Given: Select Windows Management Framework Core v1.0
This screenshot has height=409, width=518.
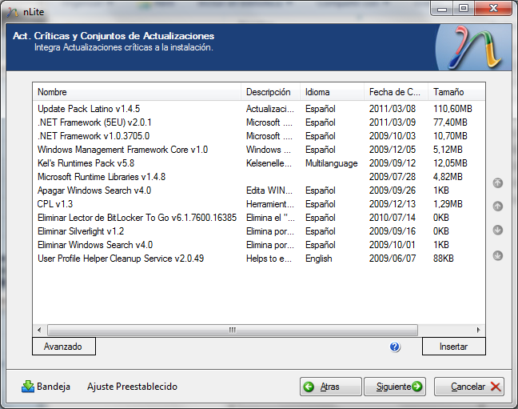Looking at the screenshot, I should (259, 150).
